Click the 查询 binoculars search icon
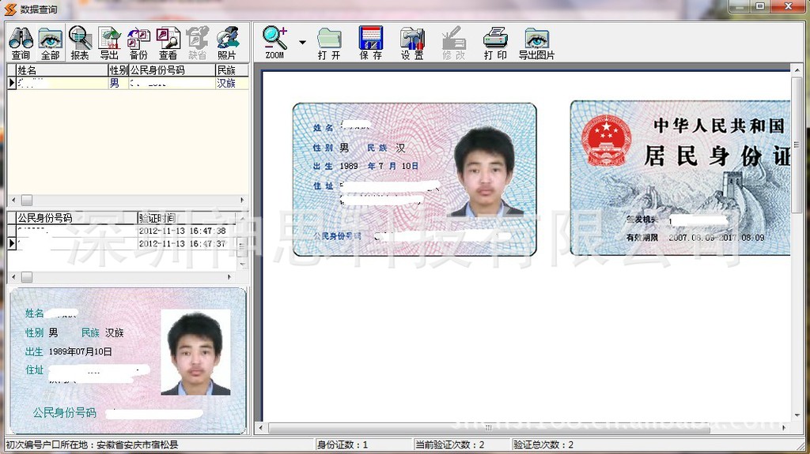This screenshot has height=454, width=810. [21, 43]
